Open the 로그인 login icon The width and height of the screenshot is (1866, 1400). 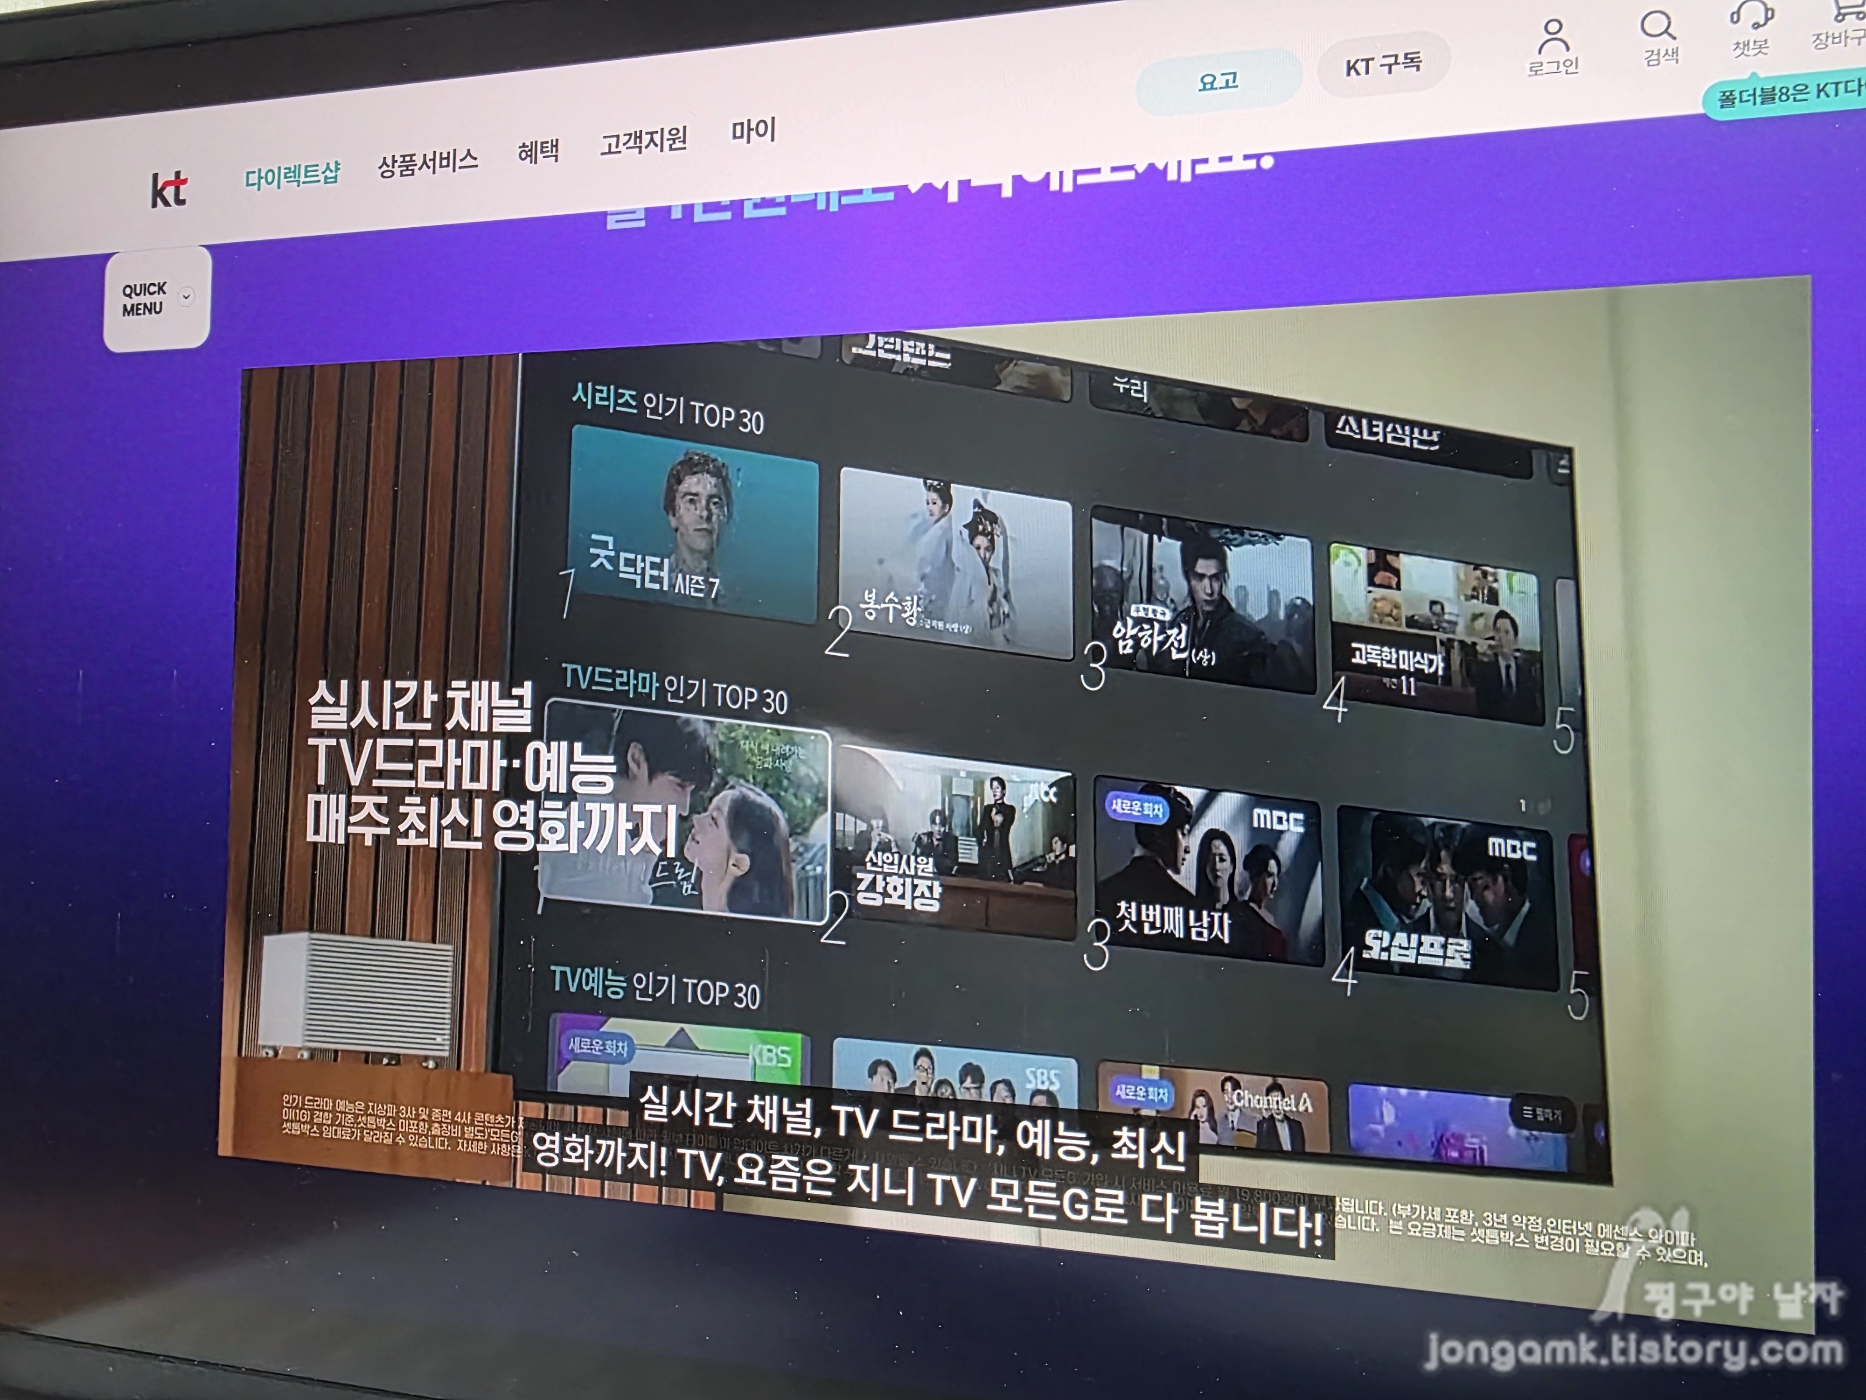point(1552,47)
